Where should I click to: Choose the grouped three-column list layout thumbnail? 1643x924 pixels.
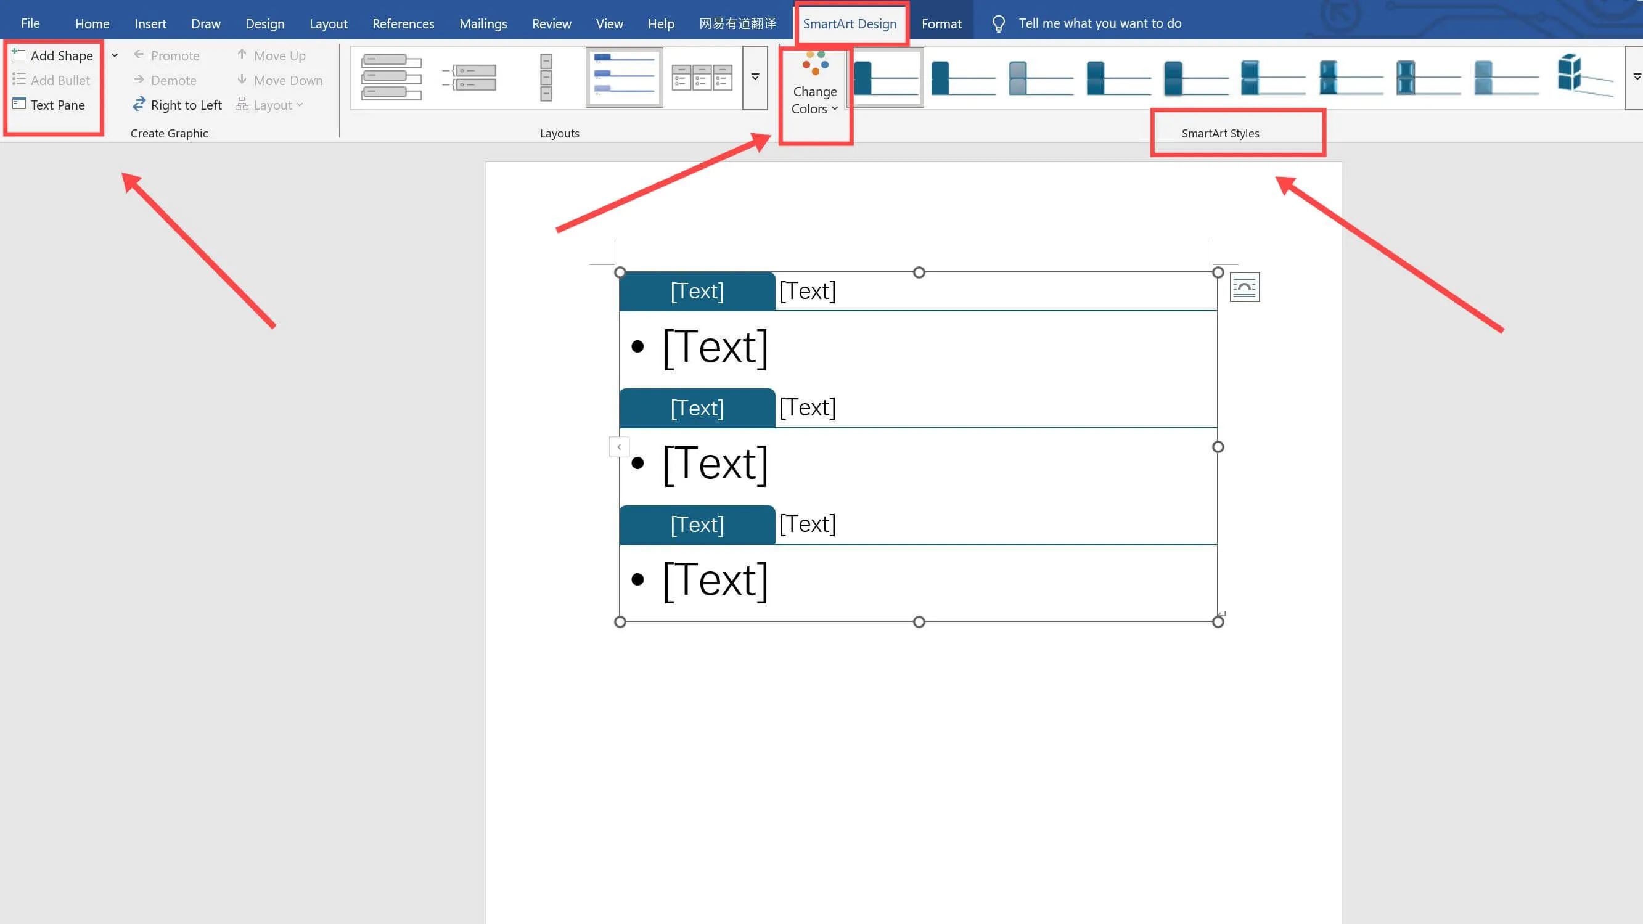[702, 77]
